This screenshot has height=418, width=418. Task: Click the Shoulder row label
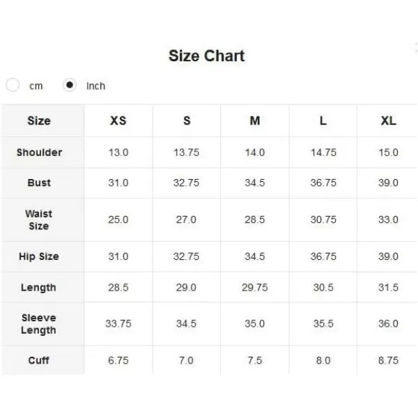(x=39, y=153)
